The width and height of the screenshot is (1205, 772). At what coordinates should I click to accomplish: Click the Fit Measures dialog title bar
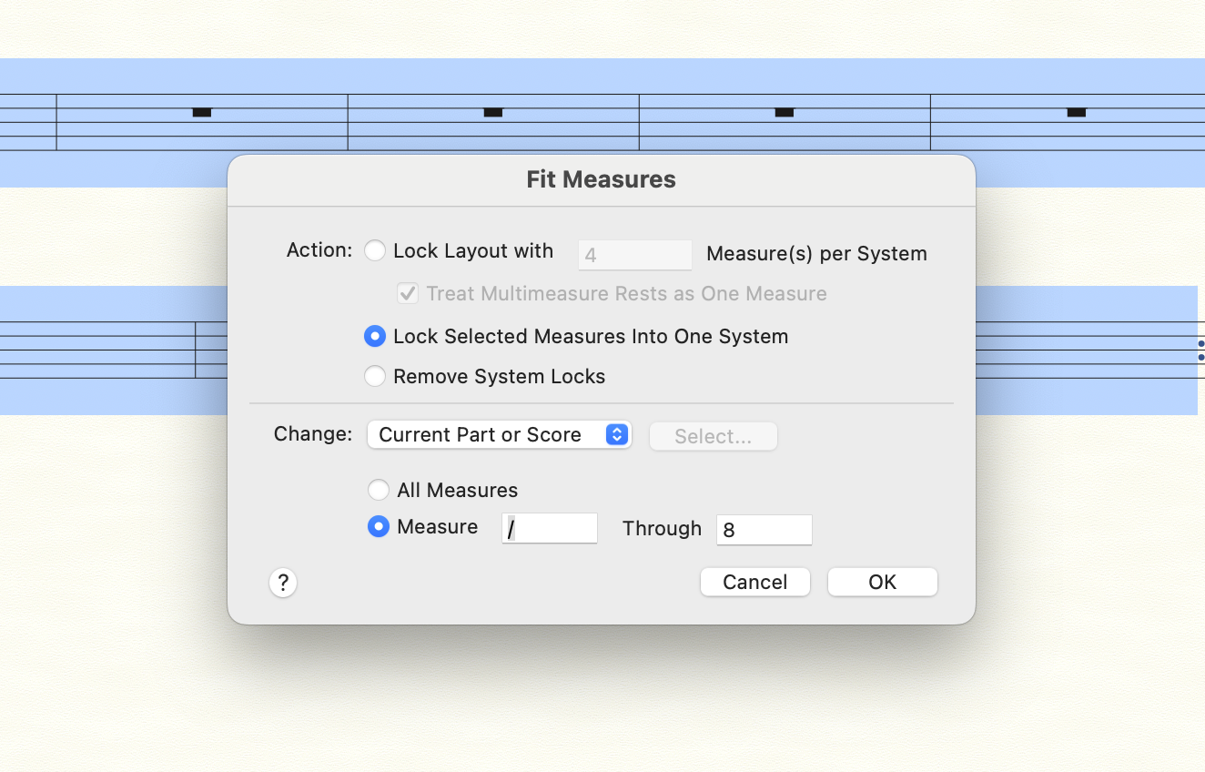(x=601, y=179)
